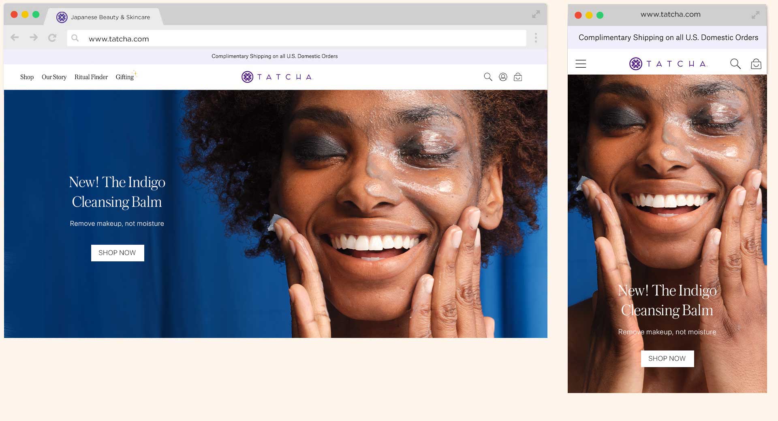Open search in the mobile header
778x421 pixels.
coord(735,64)
